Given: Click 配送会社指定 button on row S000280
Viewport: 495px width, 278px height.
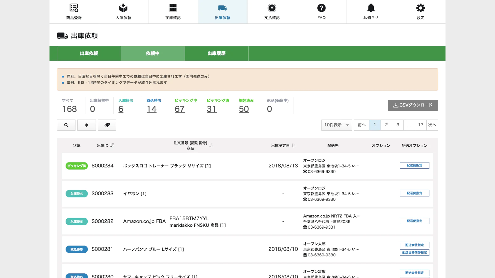Looking at the screenshot, I should click(415, 273).
